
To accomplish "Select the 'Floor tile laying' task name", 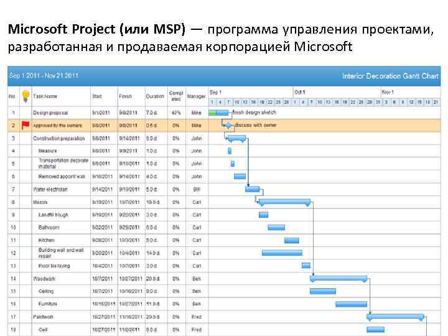I will pyautogui.click(x=54, y=266).
